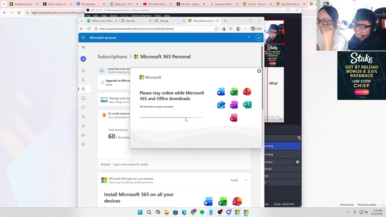386x217 pixels.
Task: Open Windows Start menu
Action: coord(140,212)
